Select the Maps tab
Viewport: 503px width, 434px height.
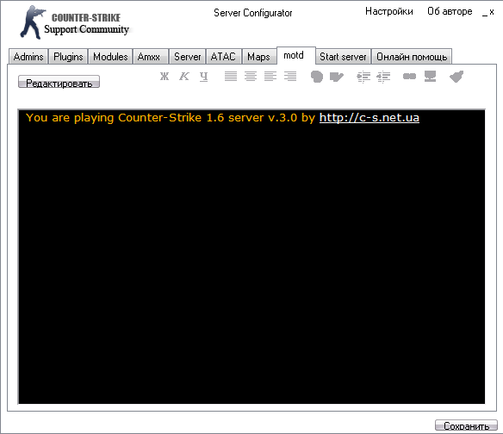(x=258, y=57)
